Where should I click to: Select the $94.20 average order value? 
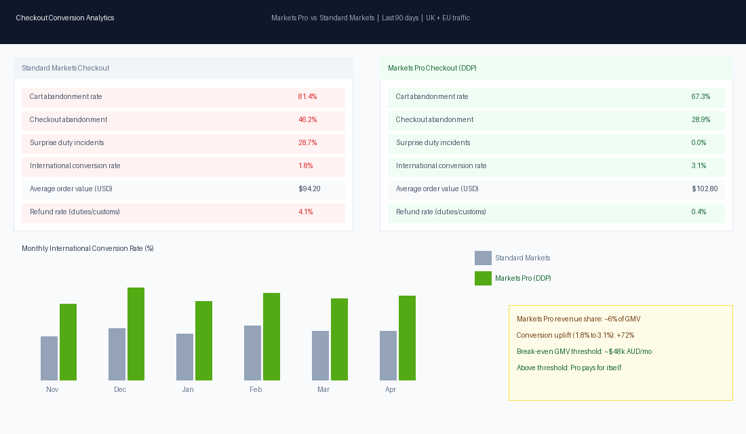coord(309,189)
